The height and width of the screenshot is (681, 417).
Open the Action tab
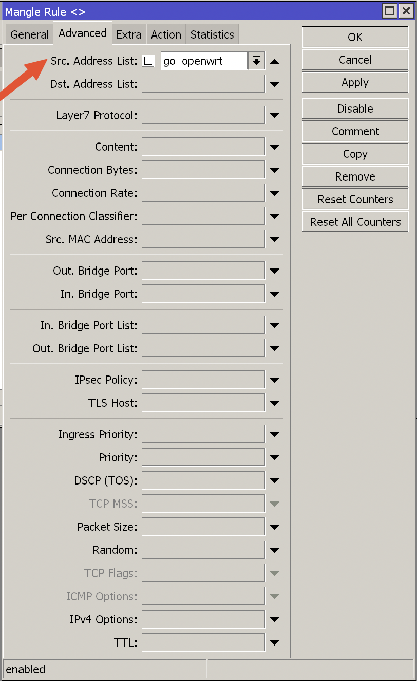166,35
